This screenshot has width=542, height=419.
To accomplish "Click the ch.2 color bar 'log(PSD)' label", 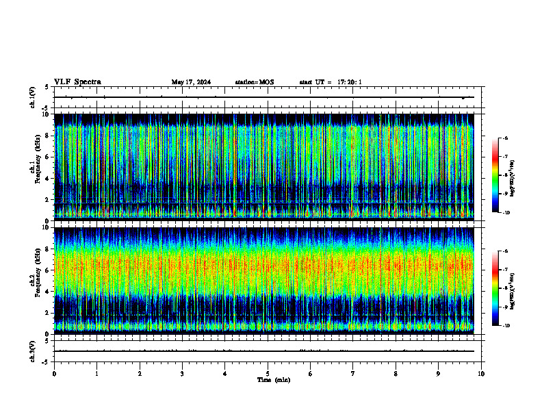I will click(513, 291).
